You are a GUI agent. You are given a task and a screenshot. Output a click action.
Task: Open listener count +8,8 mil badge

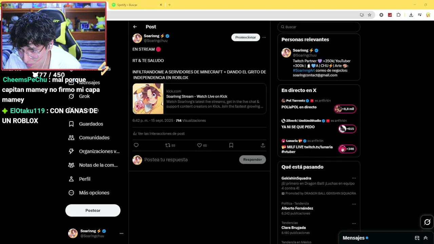345,109
